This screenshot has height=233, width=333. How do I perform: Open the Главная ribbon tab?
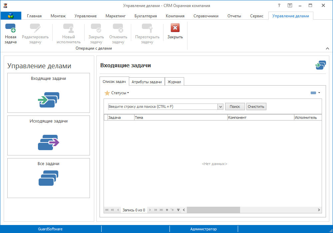[34, 16]
